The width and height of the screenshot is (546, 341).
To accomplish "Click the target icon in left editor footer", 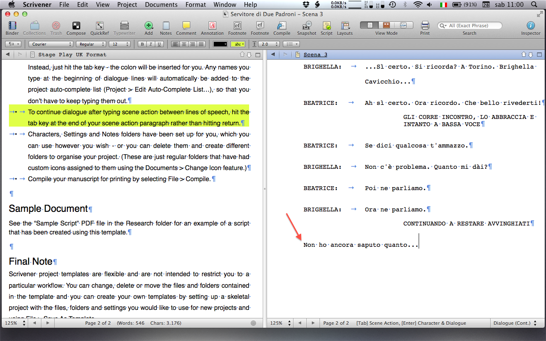I will coord(254,323).
